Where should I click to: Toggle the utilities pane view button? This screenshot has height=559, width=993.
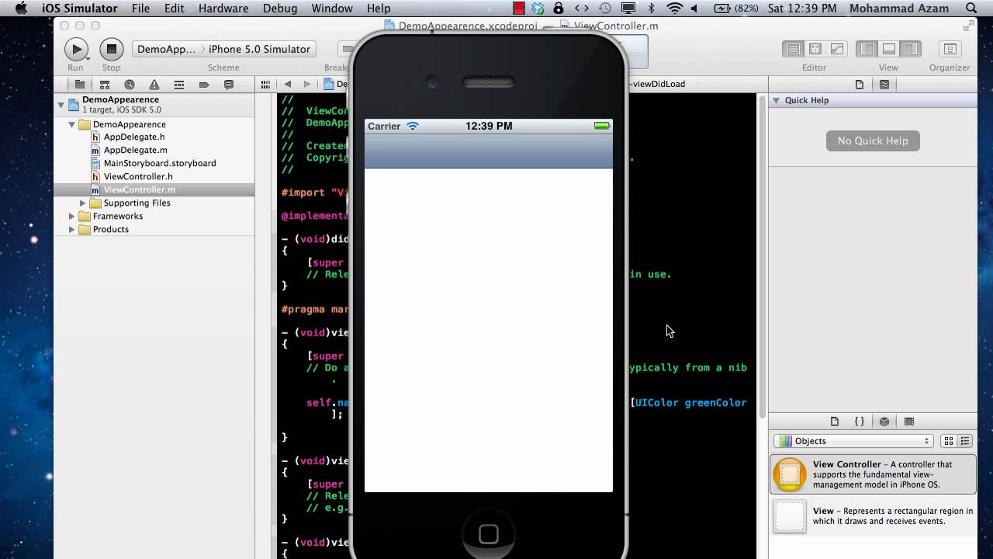tap(911, 49)
